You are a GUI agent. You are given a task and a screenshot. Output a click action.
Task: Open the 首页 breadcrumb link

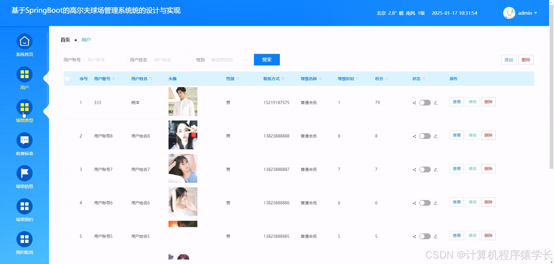[x=65, y=40]
